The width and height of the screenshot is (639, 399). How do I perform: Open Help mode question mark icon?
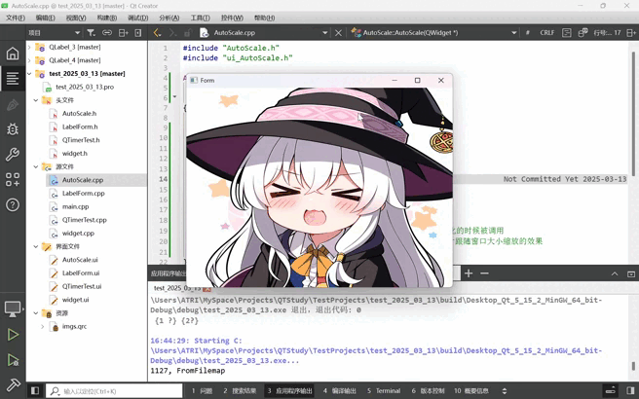pyautogui.click(x=13, y=204)
